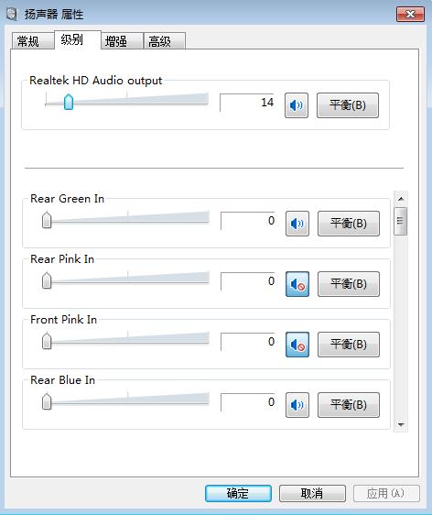432x515 pixels.
Task: Open 平衡(B) for Front Pink In
Action: 349,345
